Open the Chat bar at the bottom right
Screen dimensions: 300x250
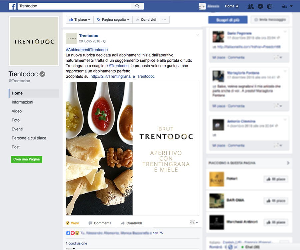tap(250, 247)
